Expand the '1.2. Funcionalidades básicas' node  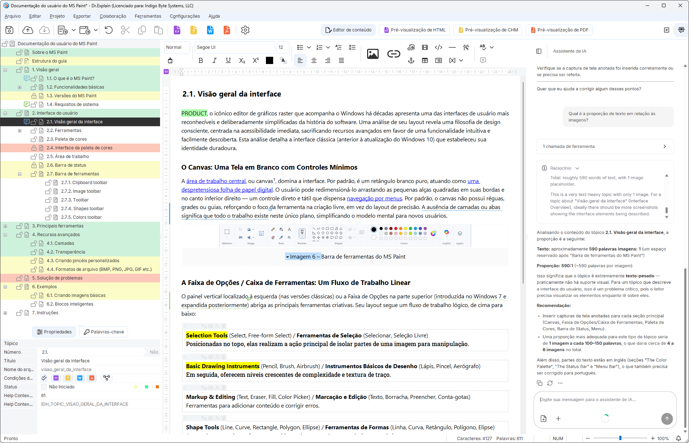click(x=20, y=87)
